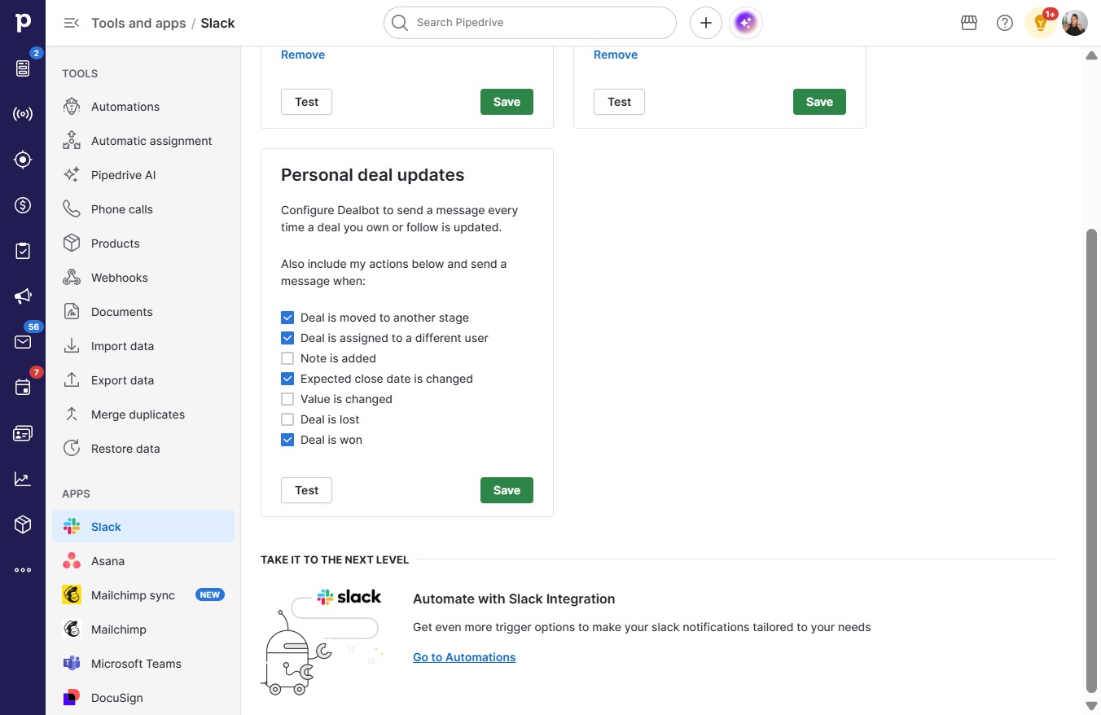Screen dimensions: 1101x715
Task: Open Mailchimp app
Action: coord(143,629)
